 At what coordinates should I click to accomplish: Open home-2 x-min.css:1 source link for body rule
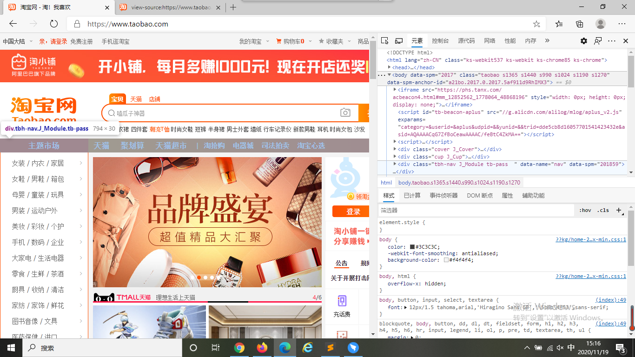tap(591, 240)
